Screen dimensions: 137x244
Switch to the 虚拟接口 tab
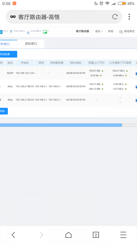pyautogui.click(x=31, y=44)
